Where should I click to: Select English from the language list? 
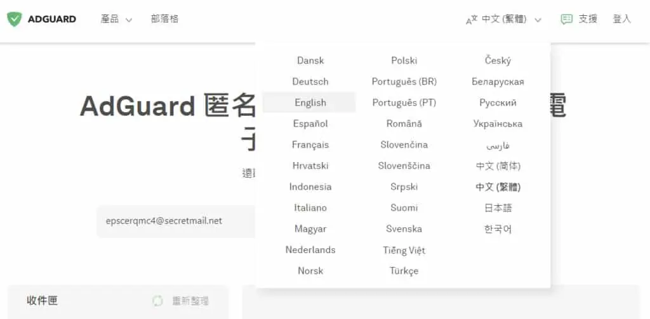tap(310, 103)
